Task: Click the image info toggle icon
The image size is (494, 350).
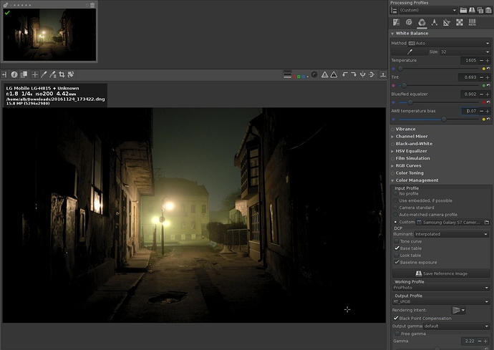Action: [14, 74]
